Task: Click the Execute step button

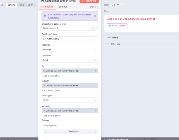Action: pos(89,1)
